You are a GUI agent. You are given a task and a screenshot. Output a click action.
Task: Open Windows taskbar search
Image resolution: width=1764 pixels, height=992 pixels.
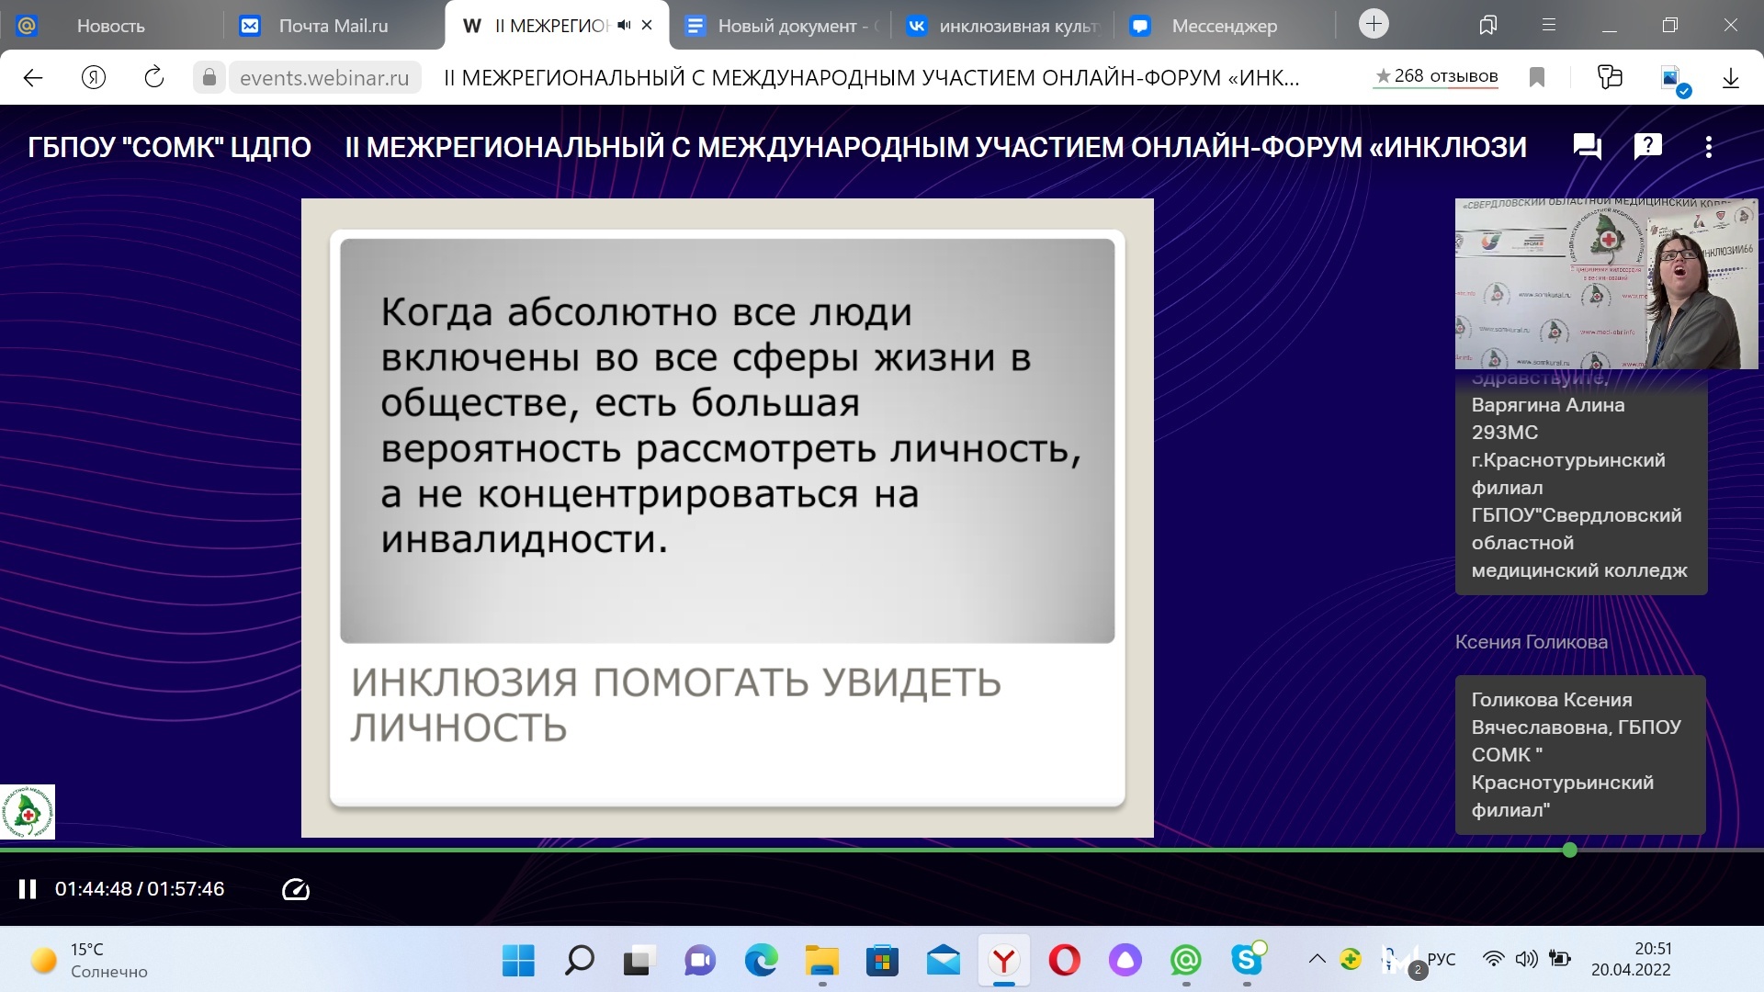click(x=579, y=961)
